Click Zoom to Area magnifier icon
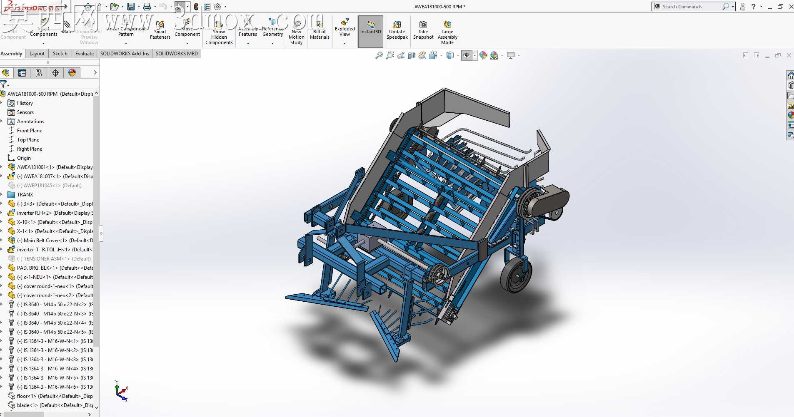Viewport: 794px width, 417px height. tap(390, 55)
